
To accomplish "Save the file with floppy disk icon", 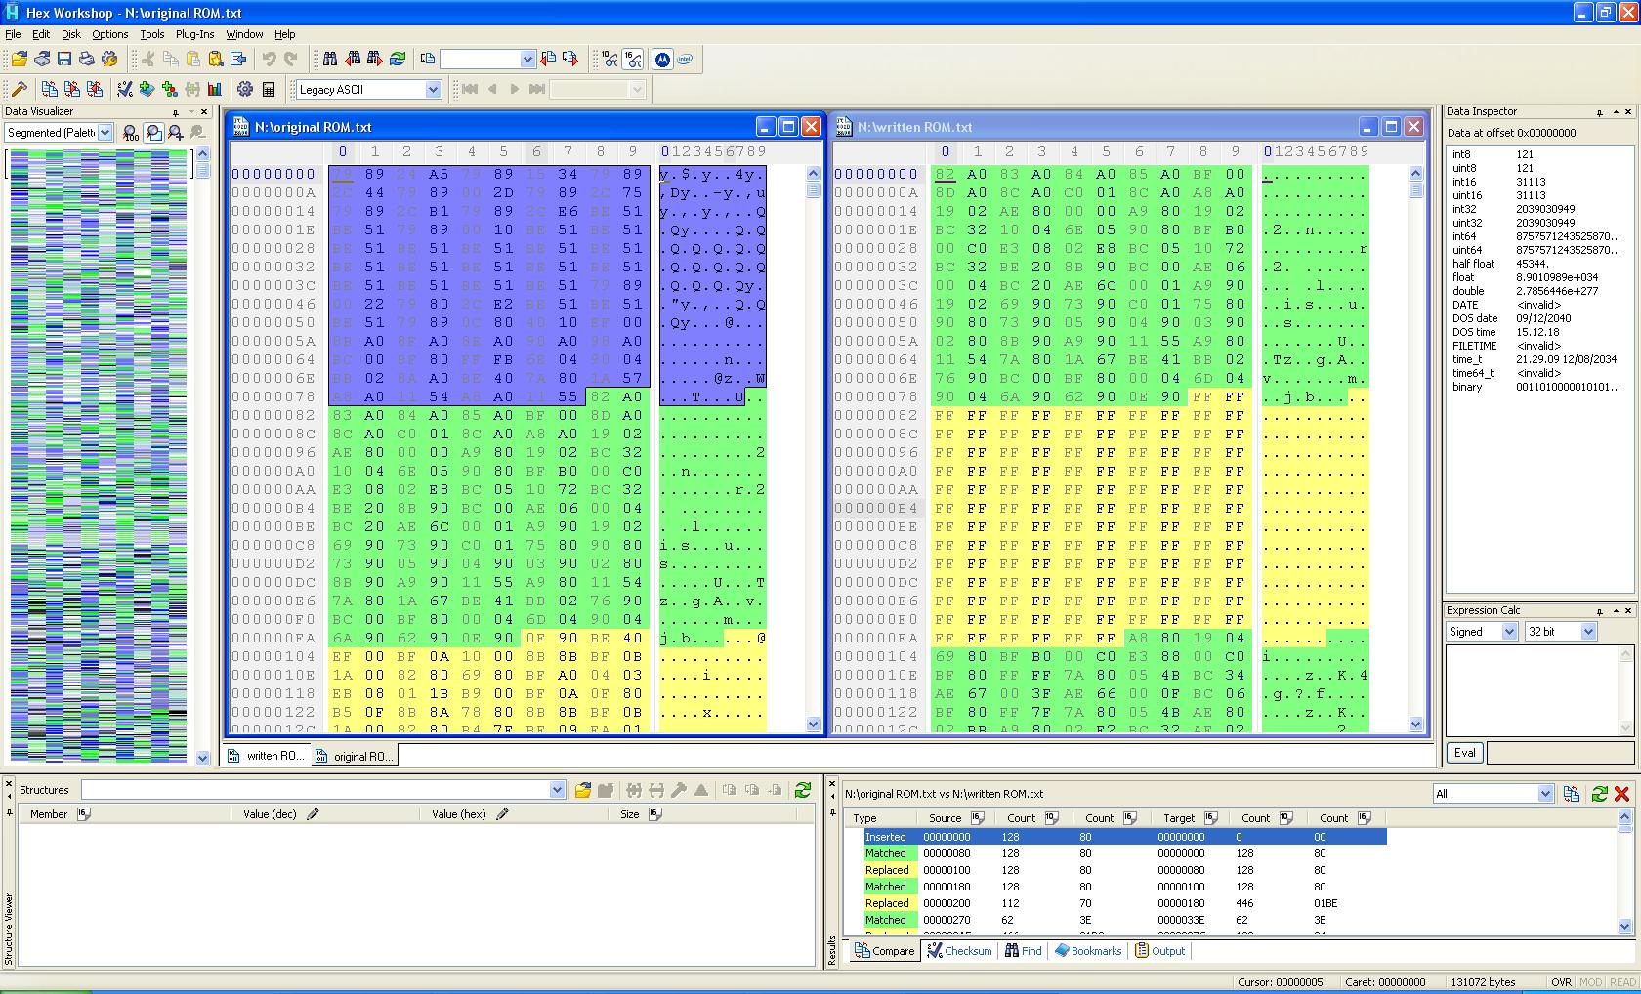I will pyautogui.click(x=64, y=60).
